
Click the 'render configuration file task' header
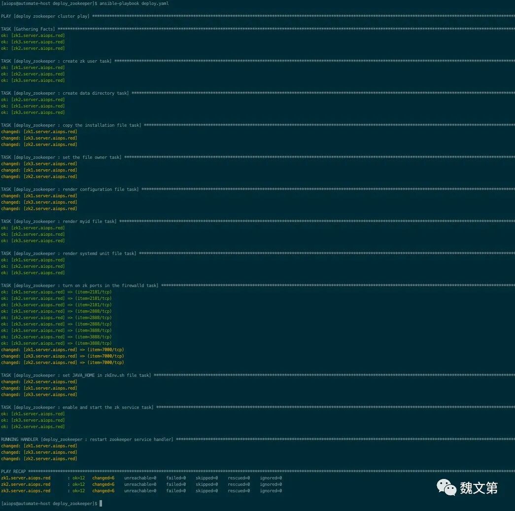point(69,189)
